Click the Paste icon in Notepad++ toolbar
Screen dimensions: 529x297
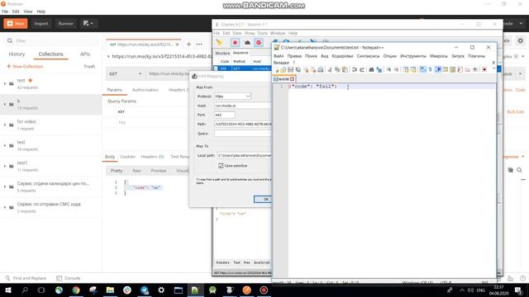[345, 69]
